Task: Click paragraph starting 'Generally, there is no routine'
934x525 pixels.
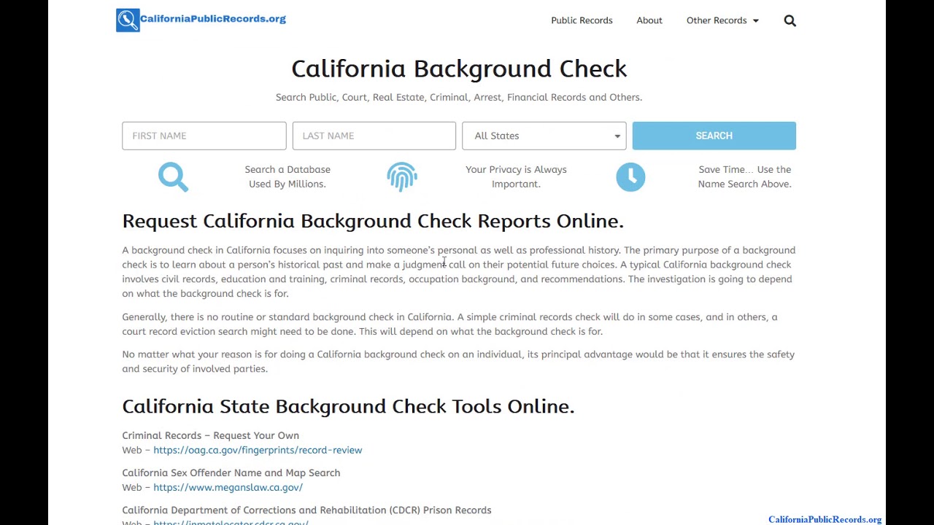Action: point(449,324)
